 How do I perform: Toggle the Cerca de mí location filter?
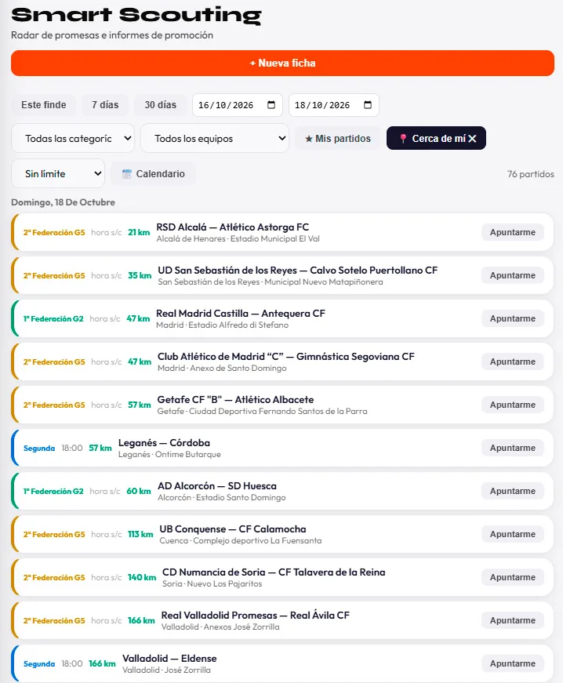coord(436,138)
